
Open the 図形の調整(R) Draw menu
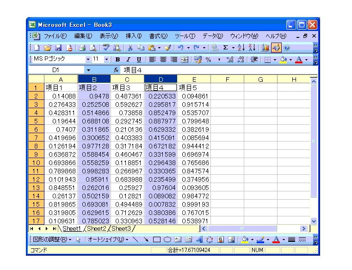(x=52, y=239)
